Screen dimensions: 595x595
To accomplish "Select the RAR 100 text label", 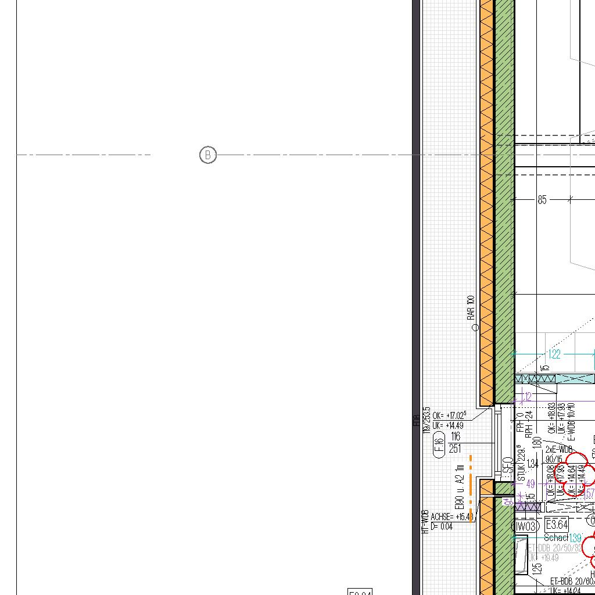I will coord(471,307).
